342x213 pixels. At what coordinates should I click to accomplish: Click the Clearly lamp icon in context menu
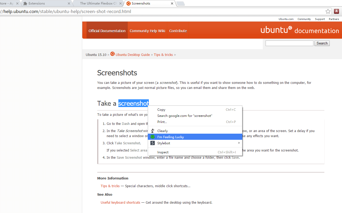click(x=153, y=131)
